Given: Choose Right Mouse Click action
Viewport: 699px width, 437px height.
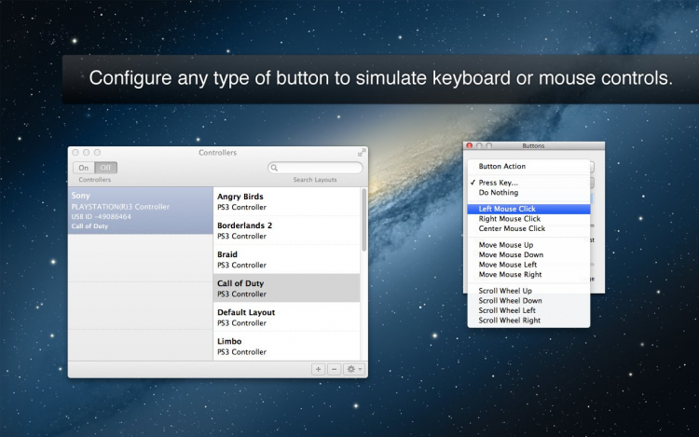Looking at the screenshot, I should [528, 219].
